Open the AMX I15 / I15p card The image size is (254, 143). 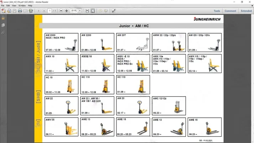click(204, 63)
